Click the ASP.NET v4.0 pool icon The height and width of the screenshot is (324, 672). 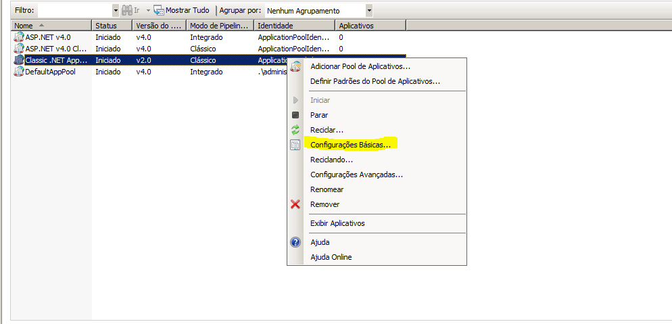[x=19, y=37]
